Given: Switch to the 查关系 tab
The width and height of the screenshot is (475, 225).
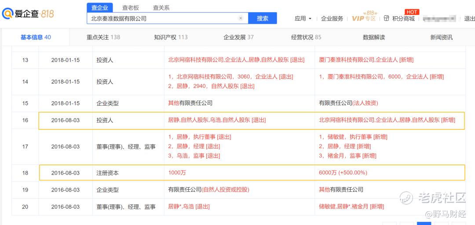Looking at the screenshot, I should (161, 8).
